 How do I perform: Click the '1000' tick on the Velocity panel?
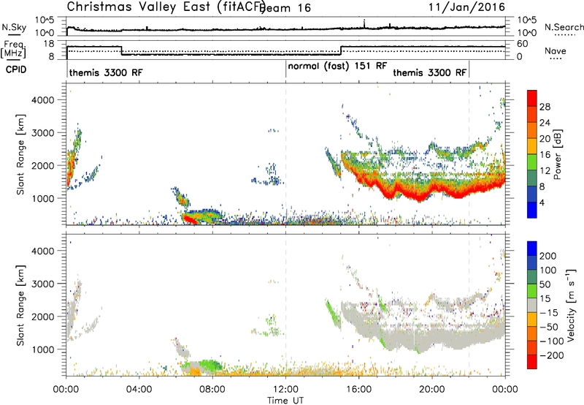click(x=42, y=349)
